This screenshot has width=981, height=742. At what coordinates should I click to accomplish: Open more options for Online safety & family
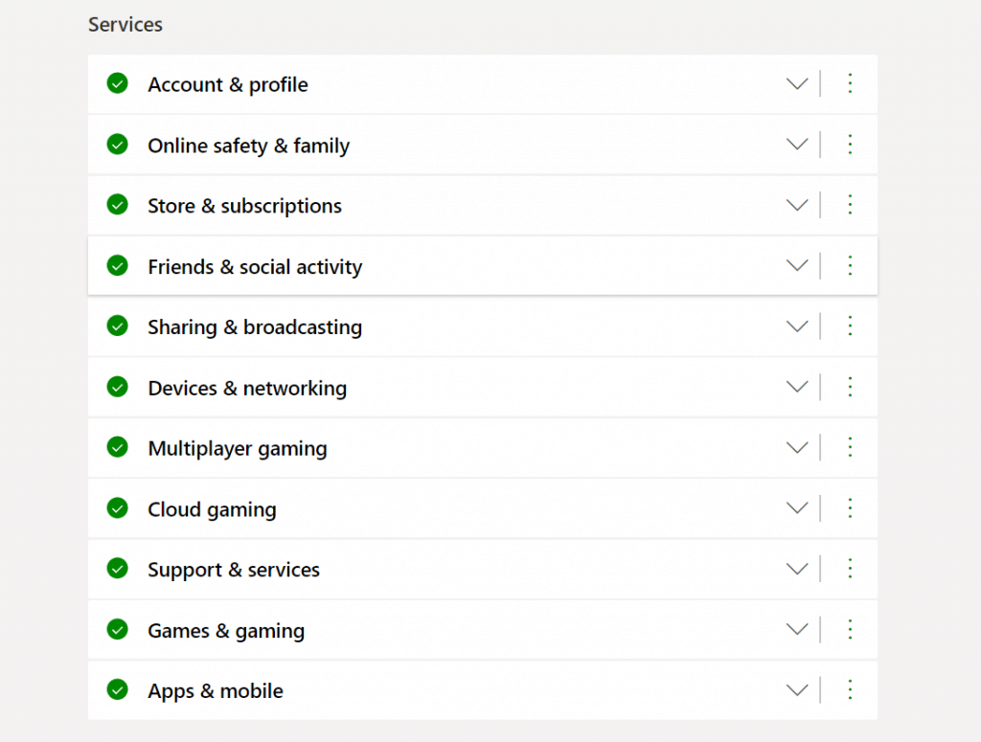(849, 145)
